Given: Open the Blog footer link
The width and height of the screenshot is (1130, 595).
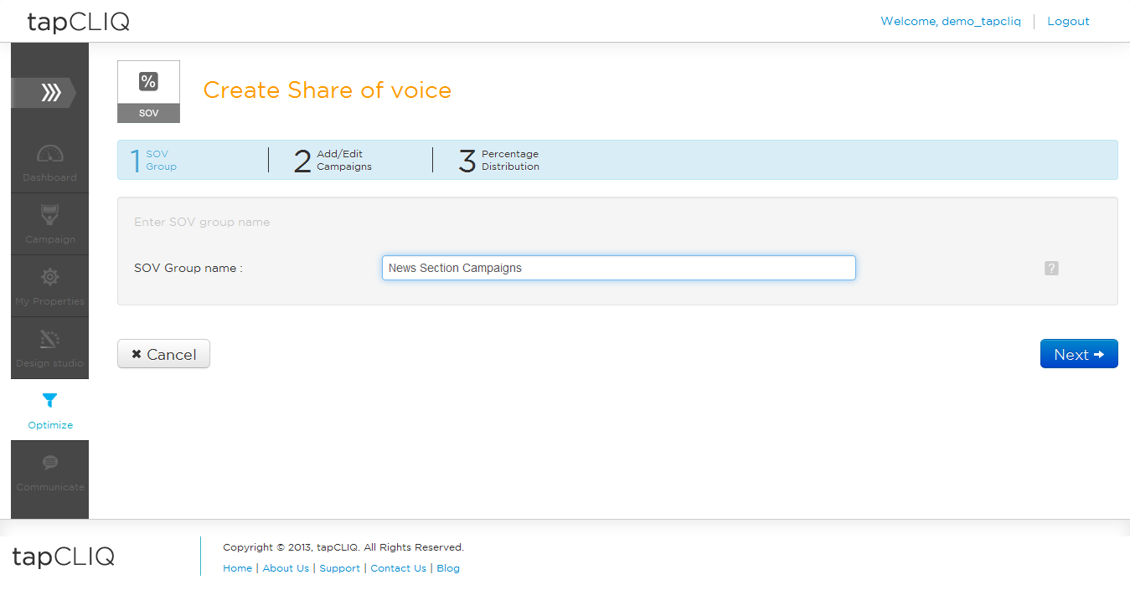Looking at the screenshot, I should pyautogui.click(x=448, y=568).
